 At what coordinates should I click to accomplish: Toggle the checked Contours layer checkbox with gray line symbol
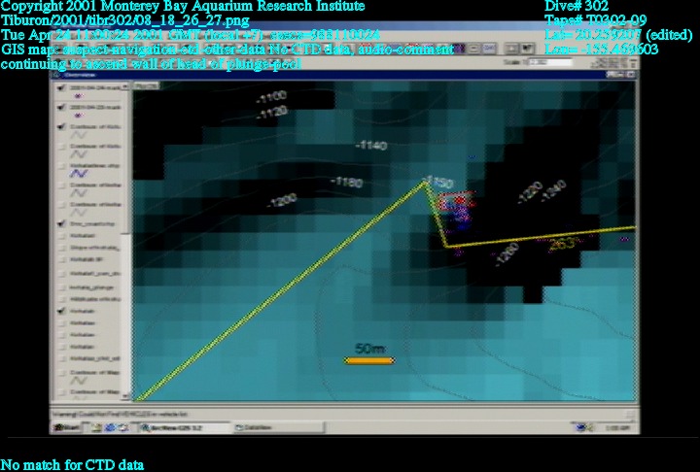(61, 126)
